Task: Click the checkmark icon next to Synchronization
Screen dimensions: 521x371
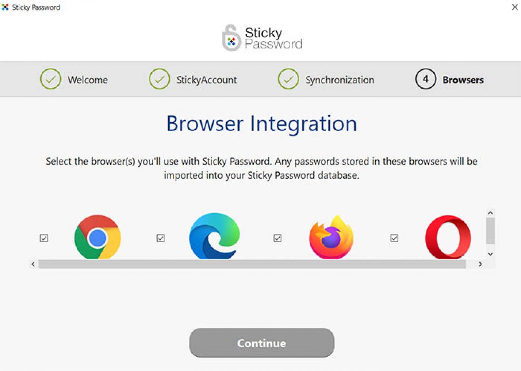Action: (288, 79)
